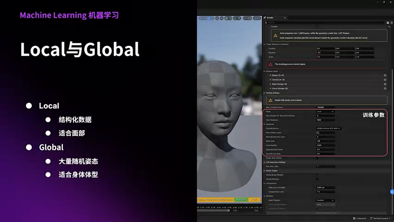
Task: Click the screen percentage icon in the viewport toolbar
Action: [x=257, y=18]
